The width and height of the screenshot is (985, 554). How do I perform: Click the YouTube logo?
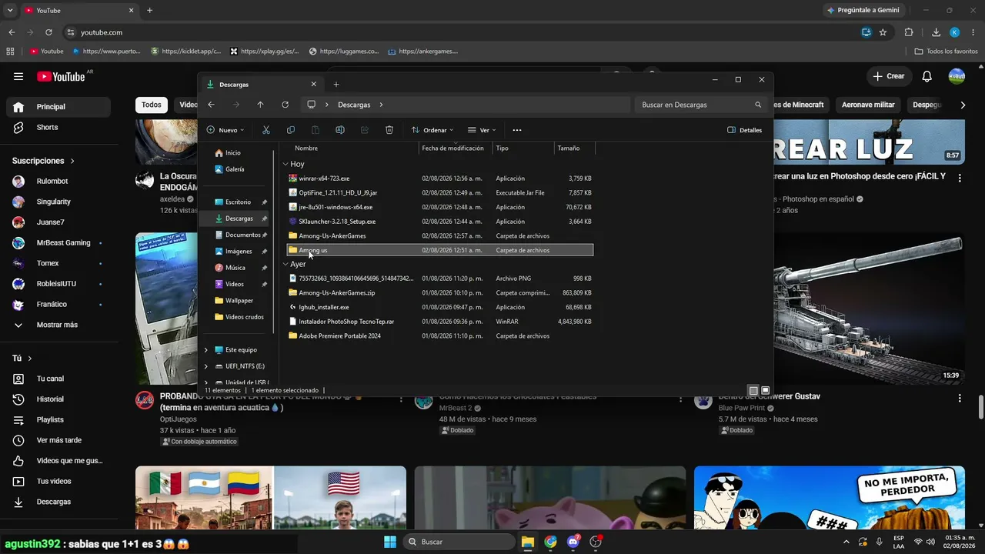click(x=62, y=76)
